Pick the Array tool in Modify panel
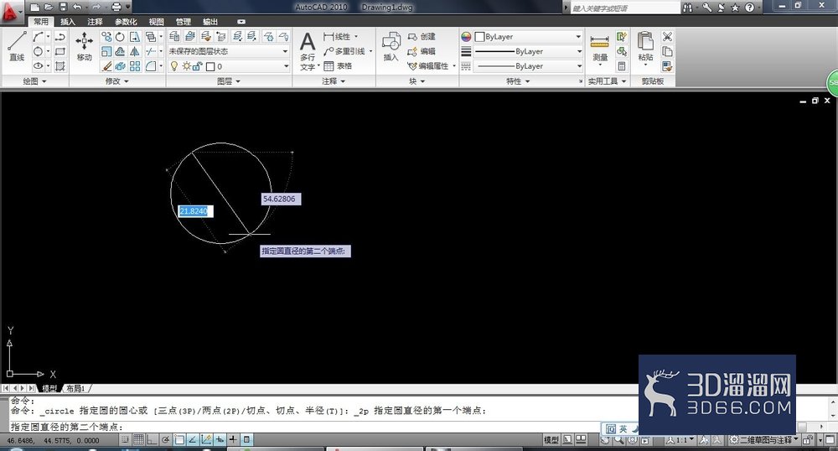Viewport: 838px width, 451px height. tap(135, 66)
